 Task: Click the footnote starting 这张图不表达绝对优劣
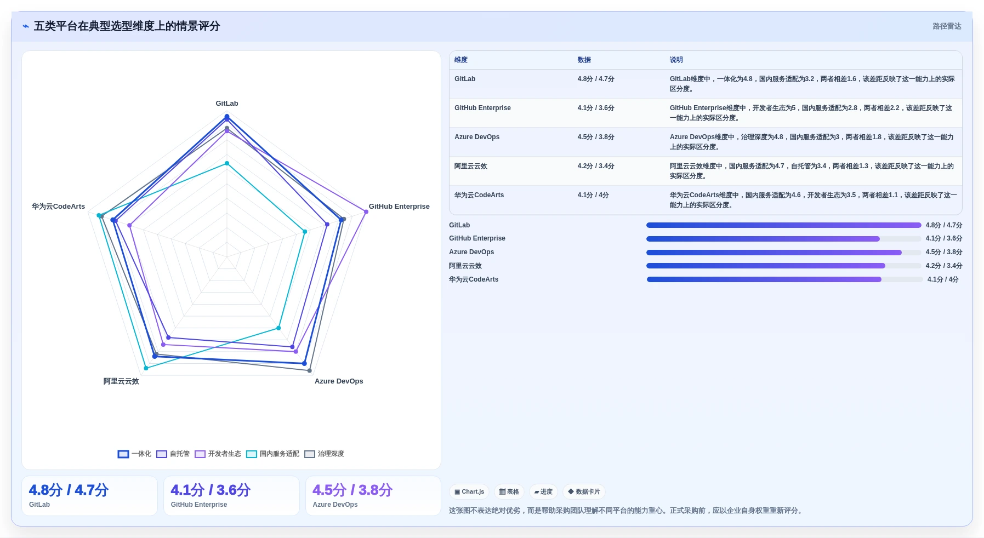[x=627, y=511]
